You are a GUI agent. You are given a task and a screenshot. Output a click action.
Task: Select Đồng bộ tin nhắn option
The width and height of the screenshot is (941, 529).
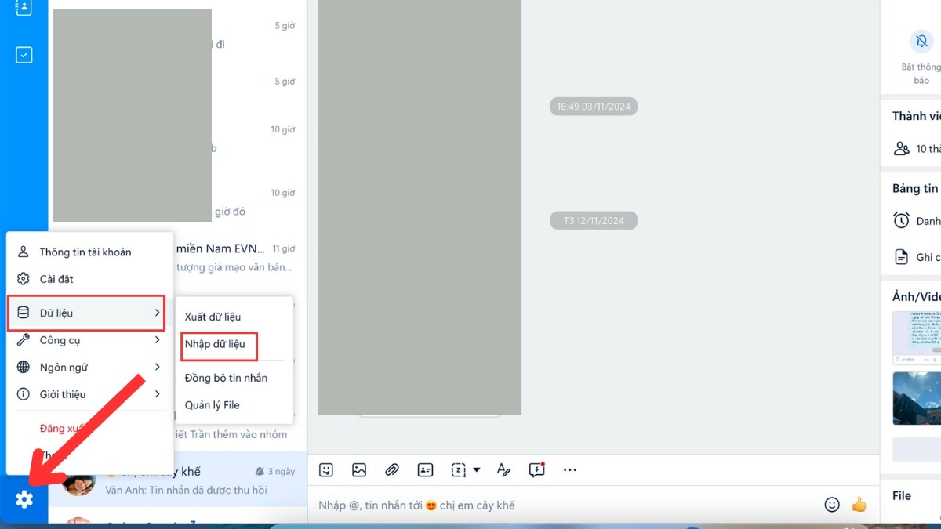click(x=226, y=378)
